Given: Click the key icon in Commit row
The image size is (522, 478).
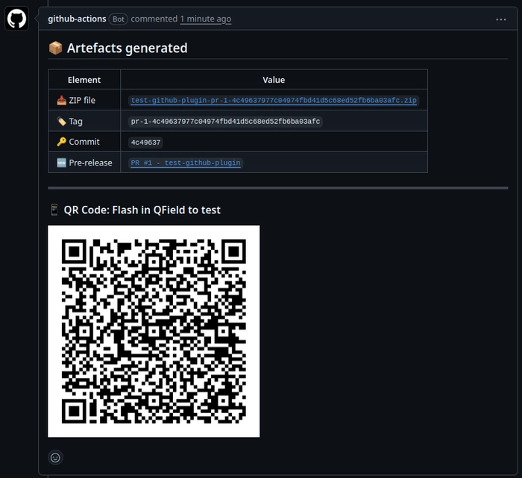Looking at the screenshot, I should [62, 142].
